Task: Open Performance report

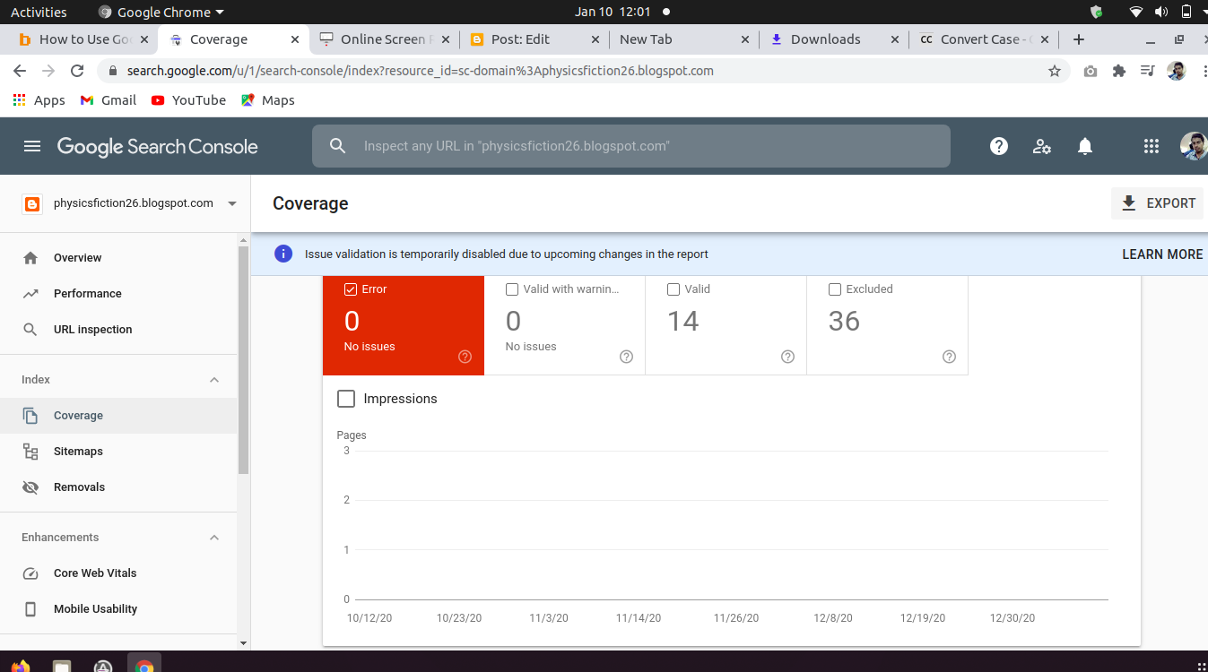Action: click(118, 294)
